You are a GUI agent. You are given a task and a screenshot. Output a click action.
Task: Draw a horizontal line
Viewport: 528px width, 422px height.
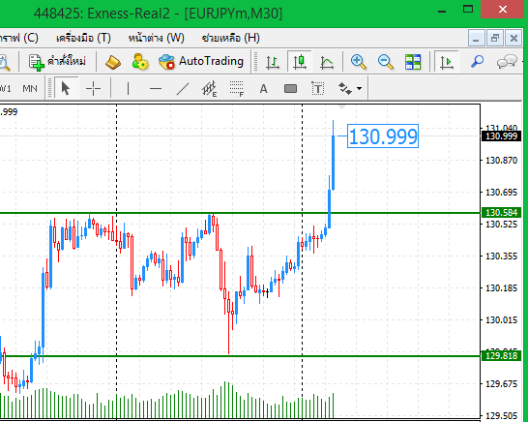(x=156, y=89)
